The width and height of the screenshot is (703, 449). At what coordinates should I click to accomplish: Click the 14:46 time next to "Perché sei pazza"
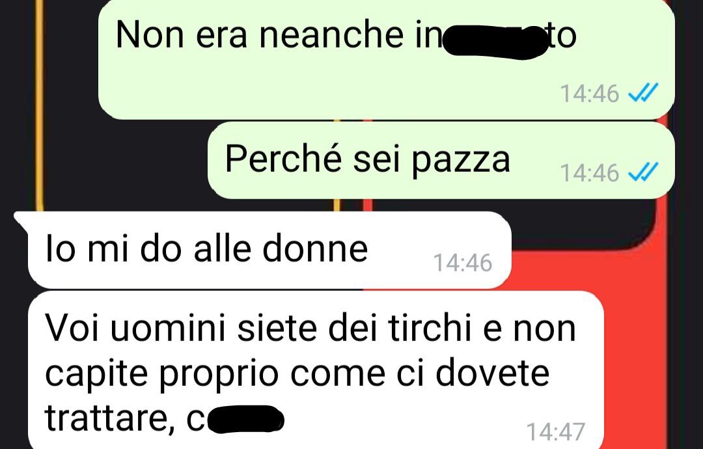(x=589, y=172)
